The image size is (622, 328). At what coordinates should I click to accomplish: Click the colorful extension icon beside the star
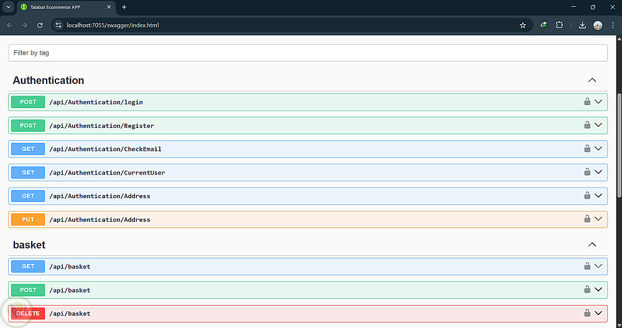point(544,25)
